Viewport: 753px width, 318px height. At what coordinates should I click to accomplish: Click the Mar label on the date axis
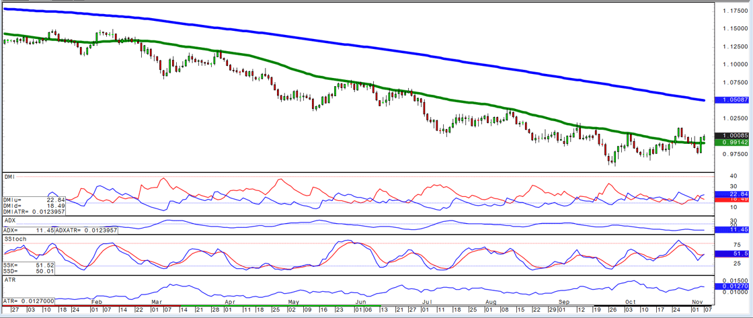click(x=159, y=302)
